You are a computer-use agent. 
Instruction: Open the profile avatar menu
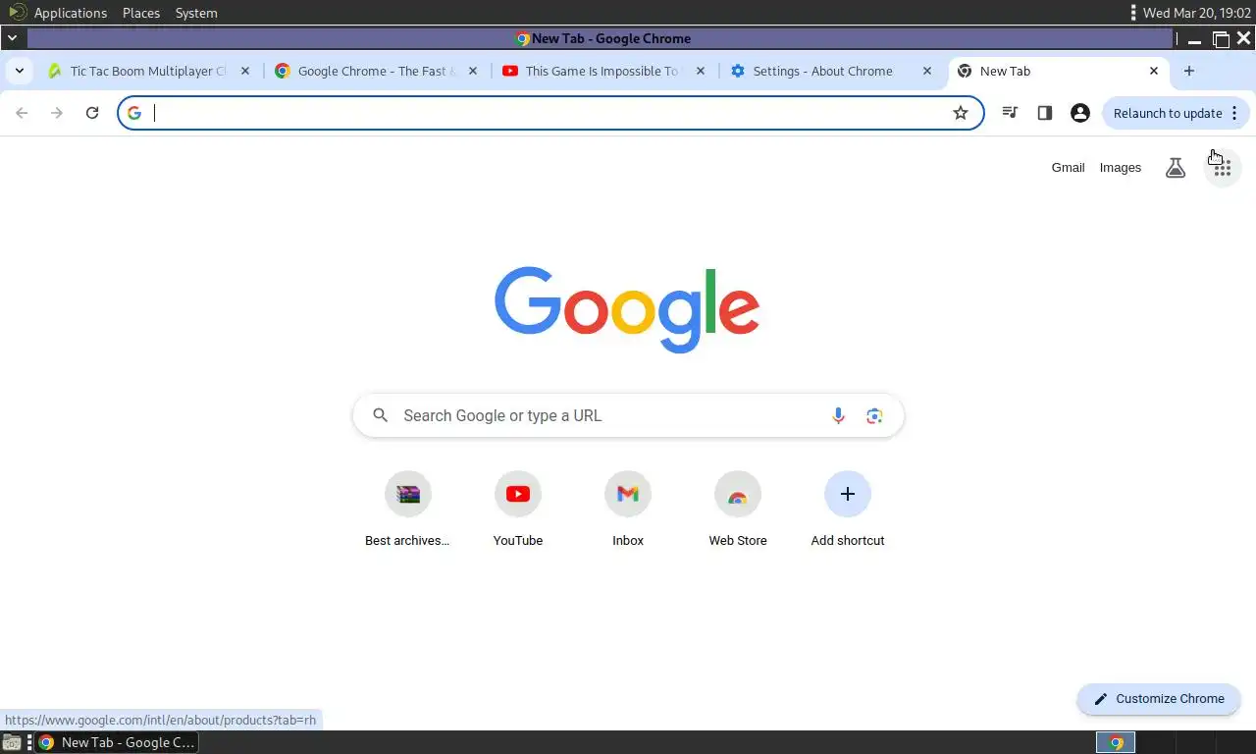point(1080,113)
